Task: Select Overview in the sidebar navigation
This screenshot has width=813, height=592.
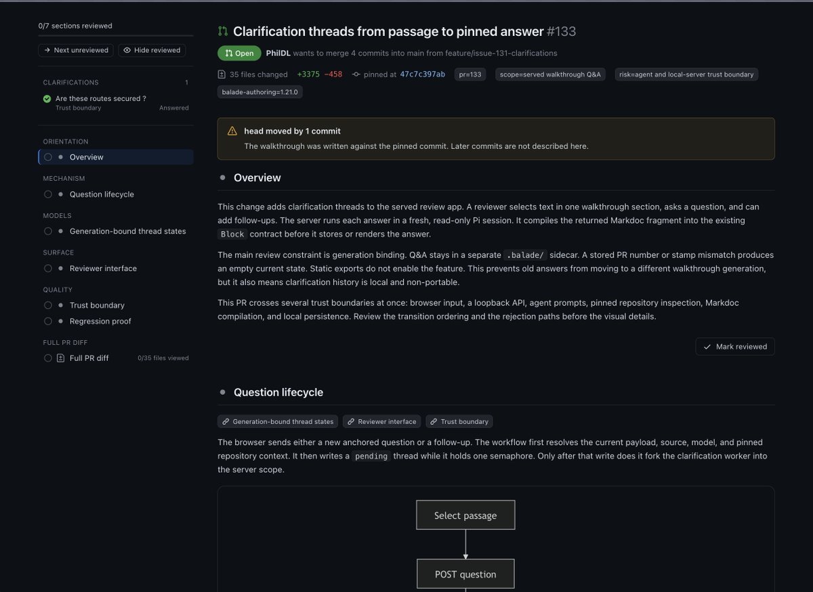Action: [x=116, y=157]
